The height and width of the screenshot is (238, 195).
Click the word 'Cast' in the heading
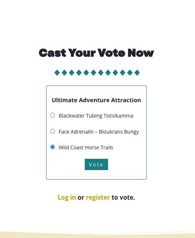pyautogui.click(x=52, y=53)
